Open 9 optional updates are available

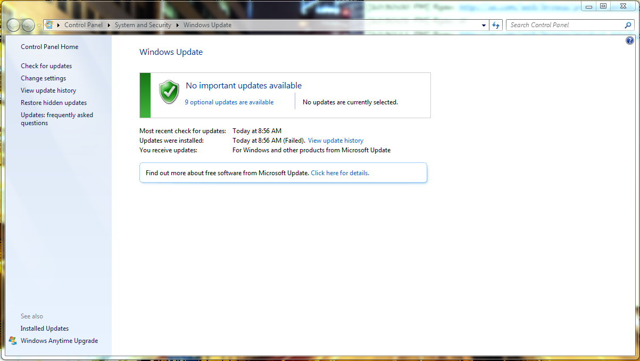coord(229,102)
